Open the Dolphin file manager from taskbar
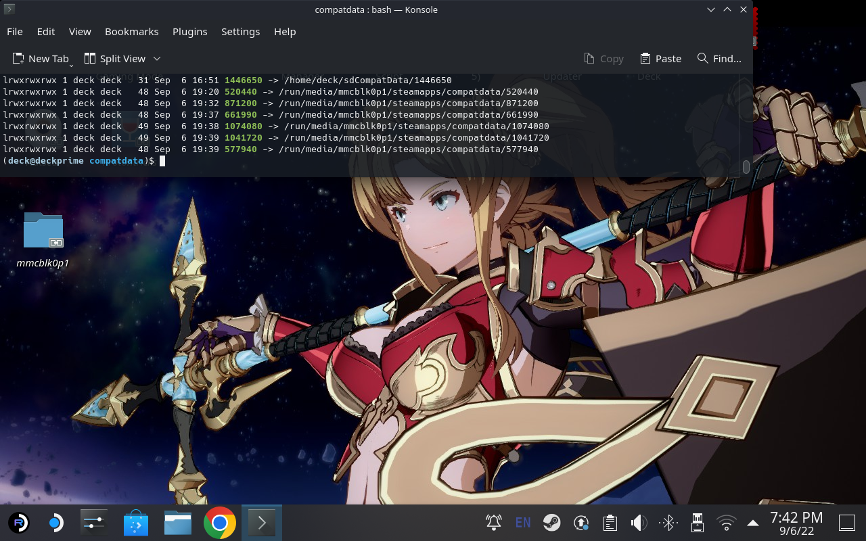 tap(177, 522)
